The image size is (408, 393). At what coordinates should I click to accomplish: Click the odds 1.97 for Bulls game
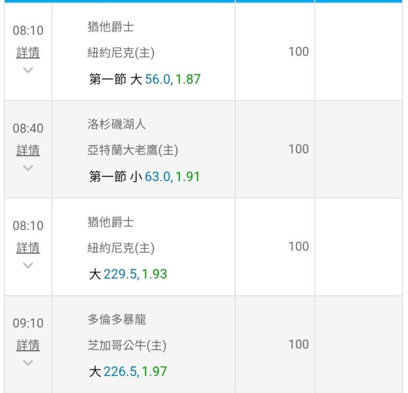click(x=154, y=371)
